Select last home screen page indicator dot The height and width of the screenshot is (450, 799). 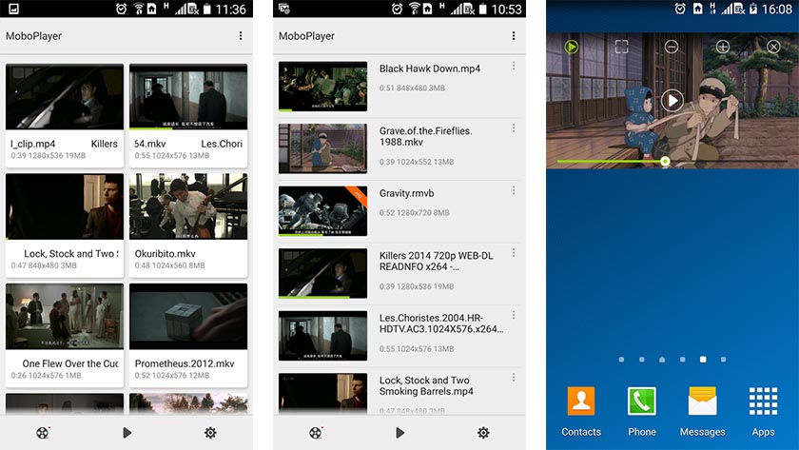coord(724,360)
